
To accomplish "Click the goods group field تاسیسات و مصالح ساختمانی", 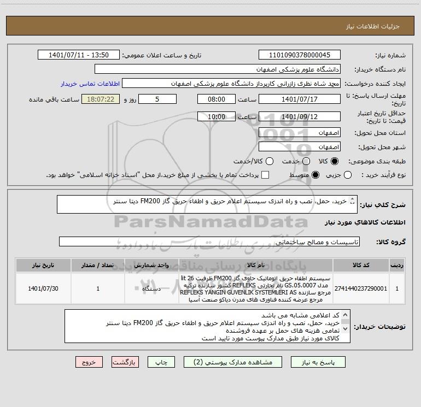I will [x=209, y=241].
